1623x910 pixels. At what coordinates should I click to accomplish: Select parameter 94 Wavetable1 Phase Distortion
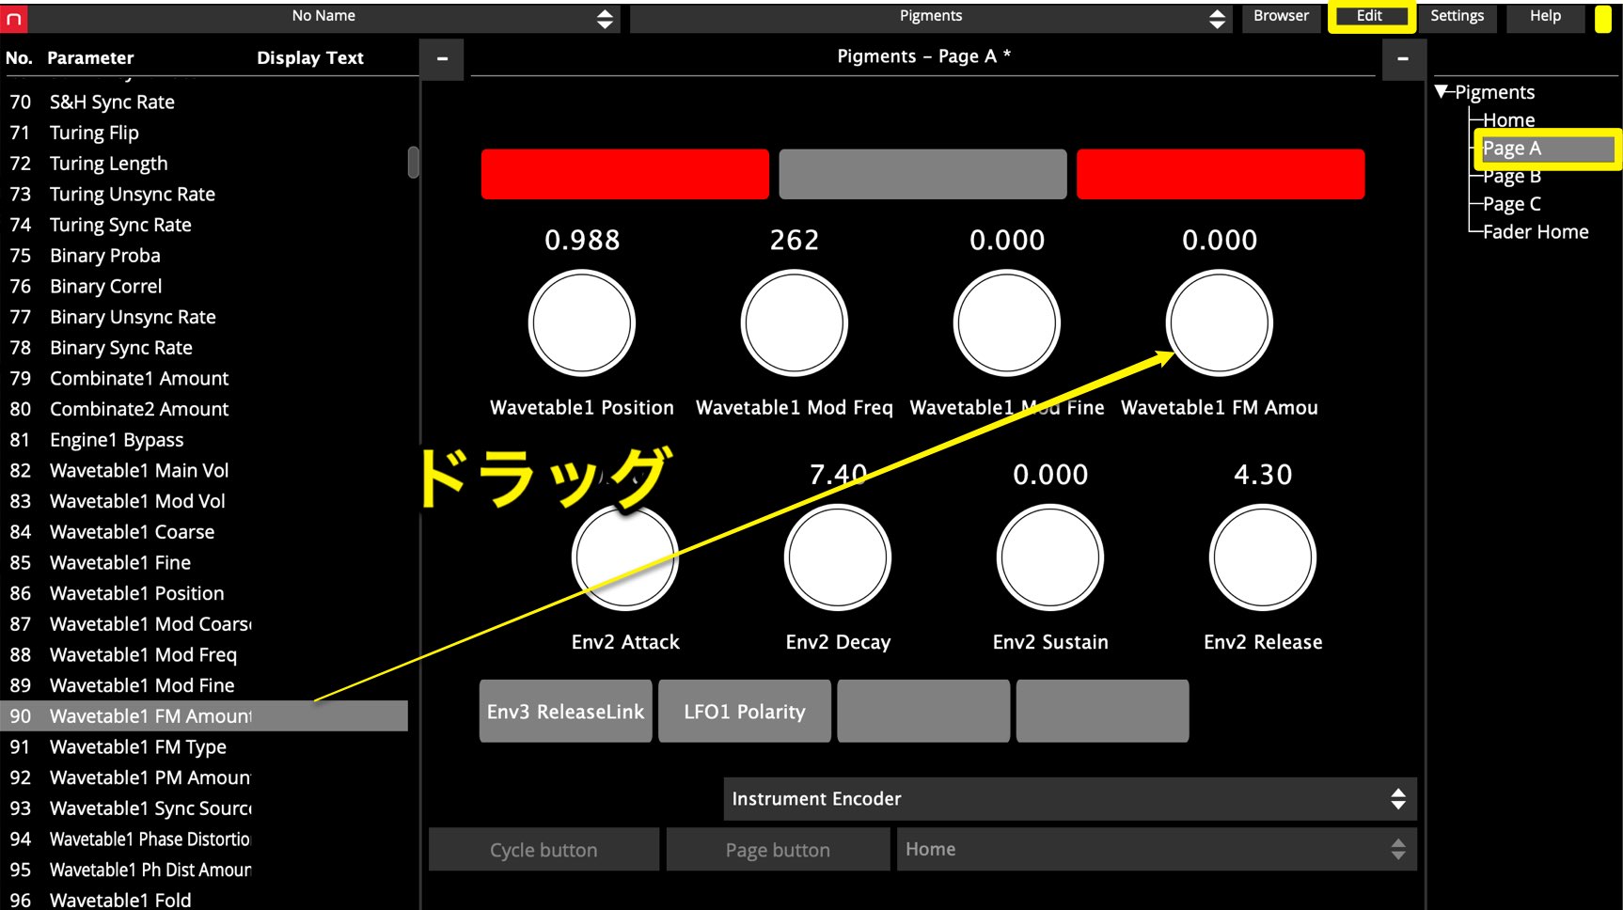[x=204, y=839]
